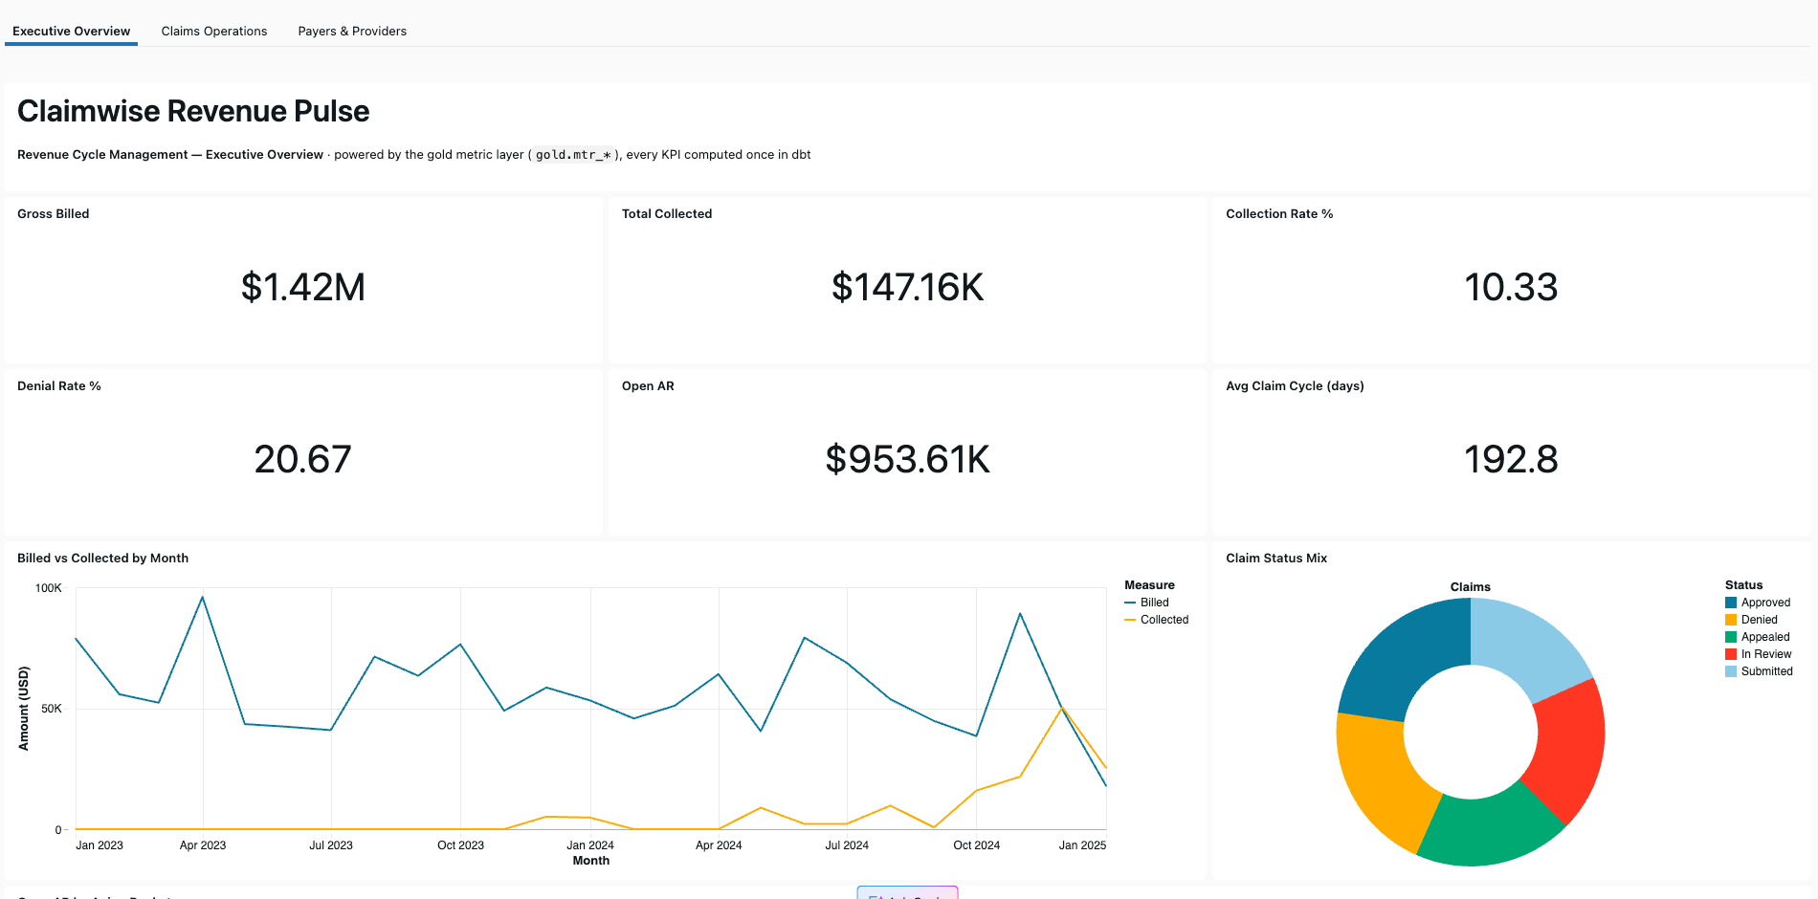1818x899 pixels.
Task: Click the In Review legend color swatch
Action: pos(1731,654)
